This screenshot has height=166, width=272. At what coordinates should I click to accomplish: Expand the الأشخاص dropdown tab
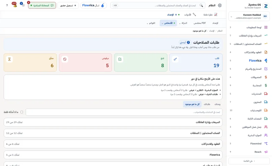click(168, 23)
